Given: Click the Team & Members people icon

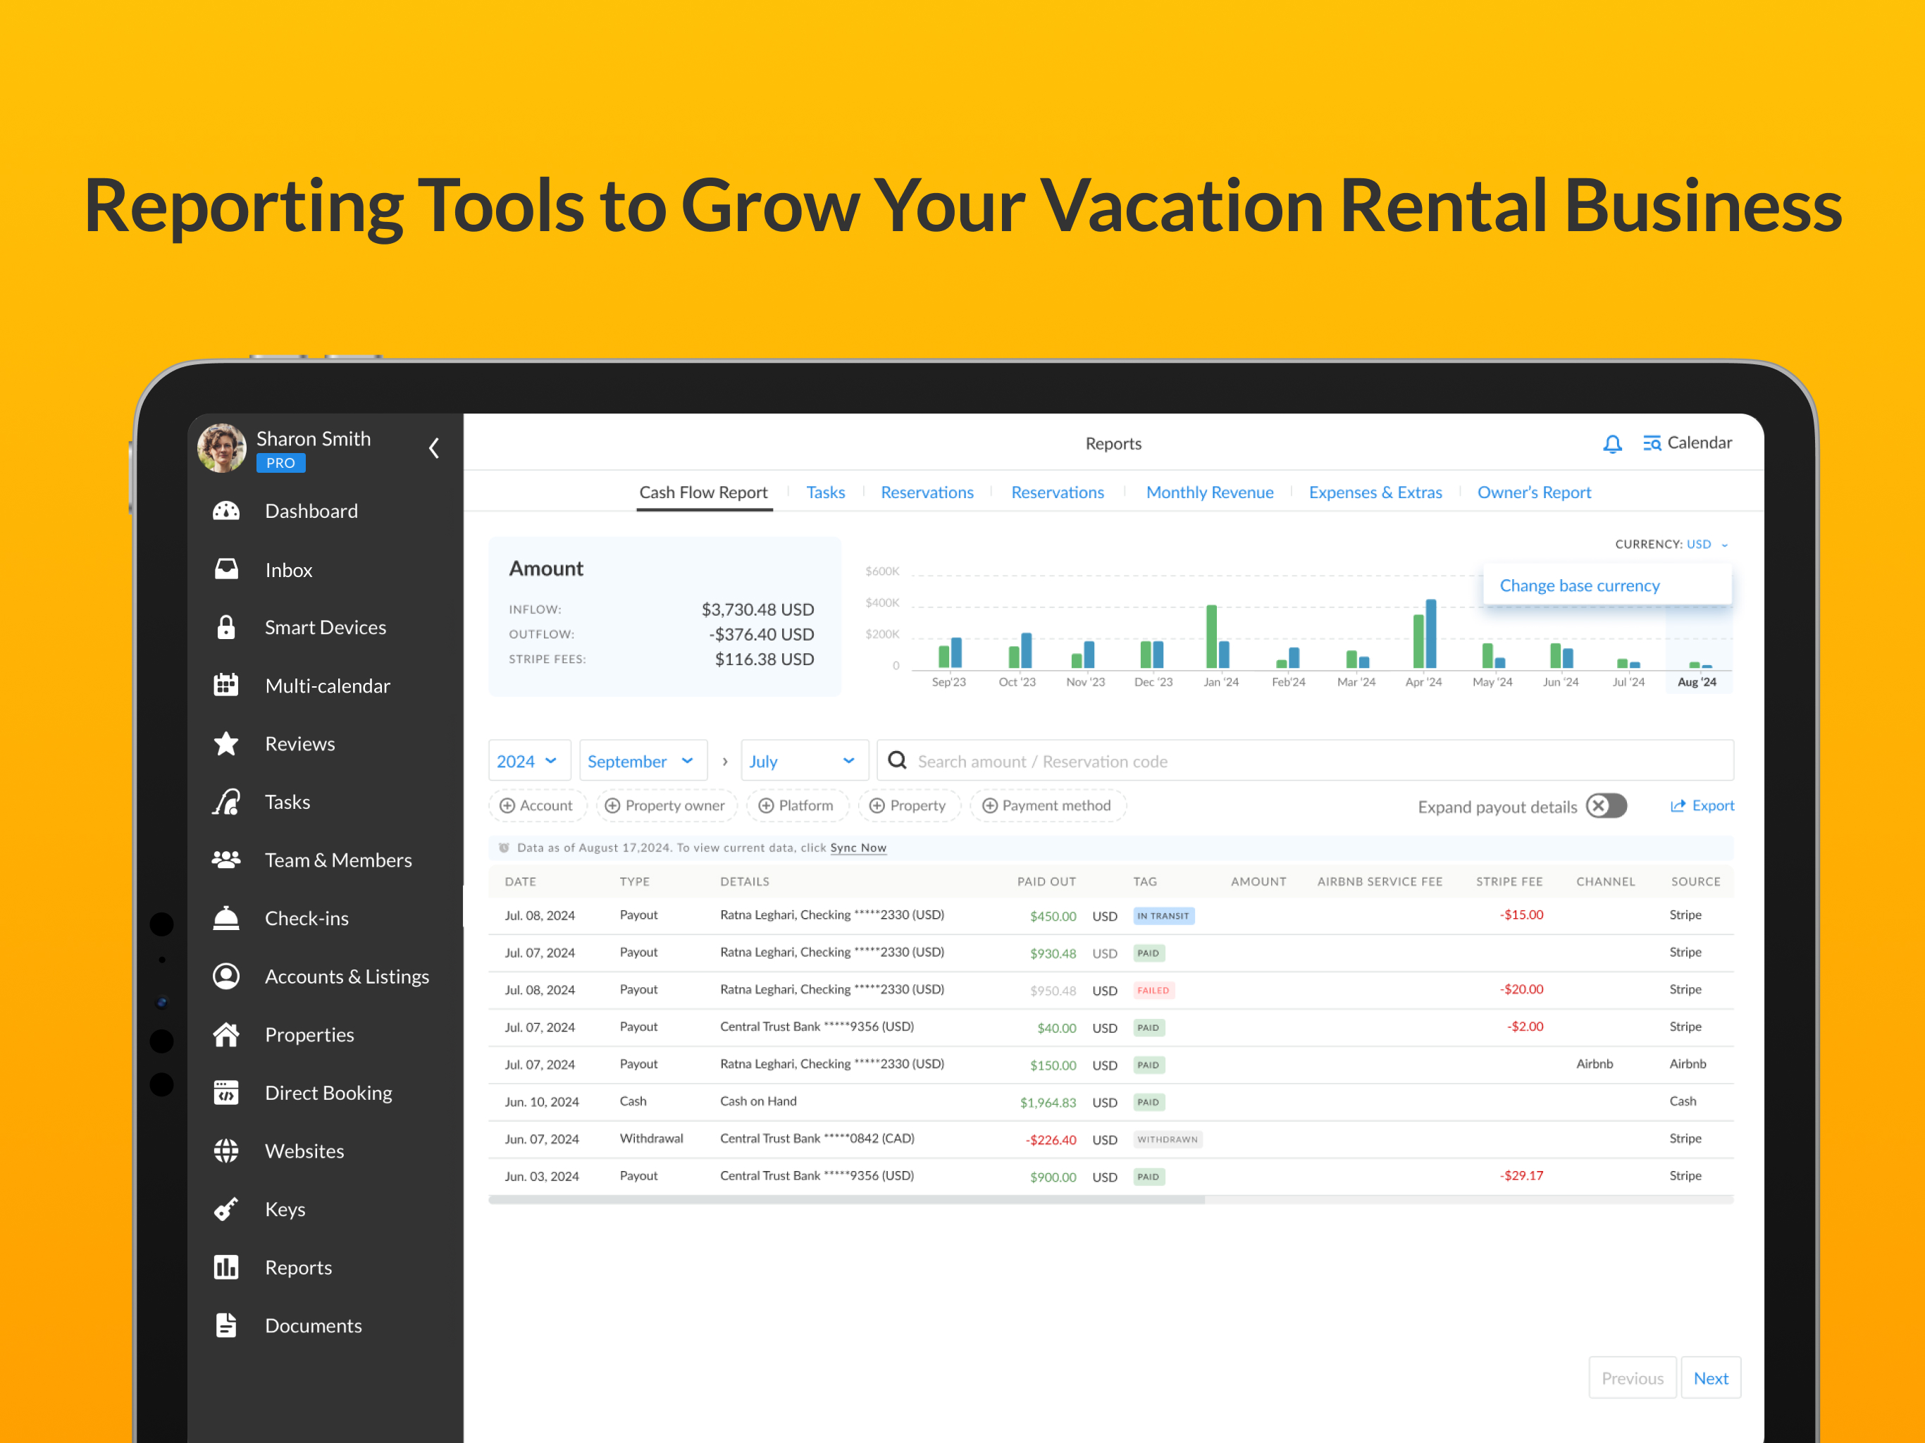Looking at the screenshot, I should click(x=226, y=860).
